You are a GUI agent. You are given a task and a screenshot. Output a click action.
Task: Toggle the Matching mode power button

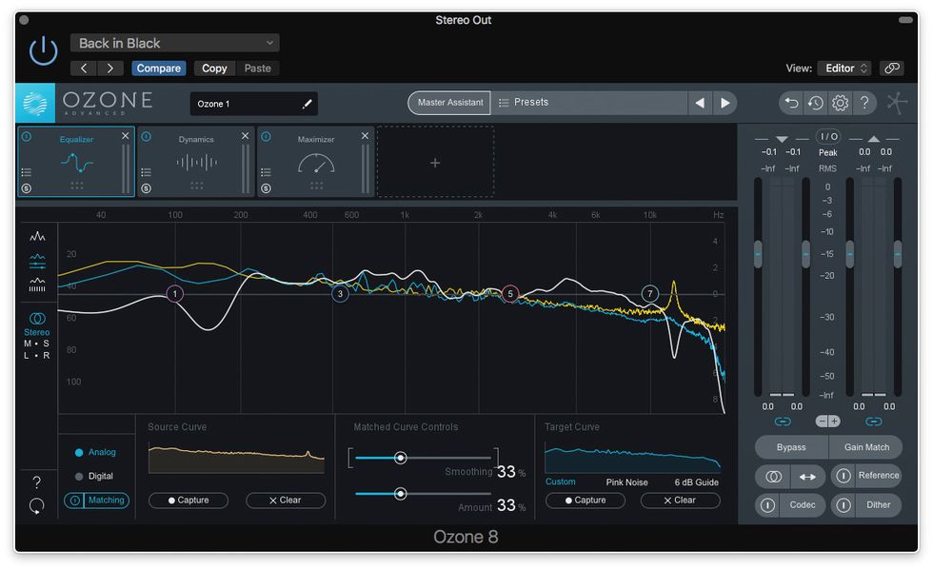point(73,500)
